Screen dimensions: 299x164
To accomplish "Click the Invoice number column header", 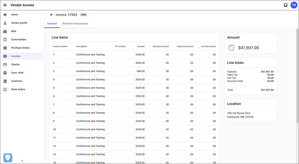I will click(x=60, y=46).
